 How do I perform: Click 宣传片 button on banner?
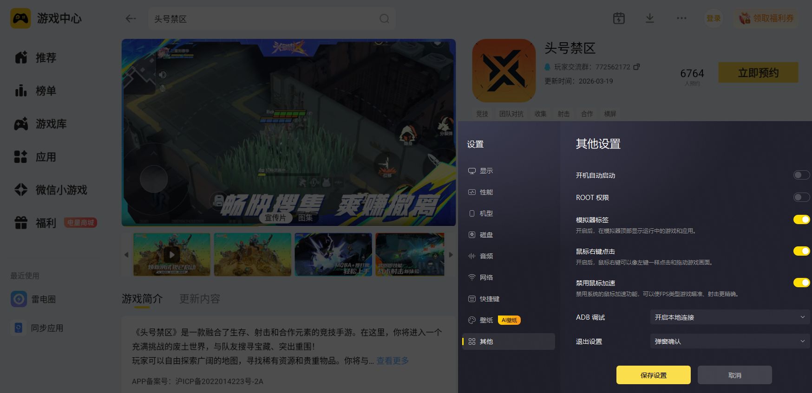click(x=275, y=218)
